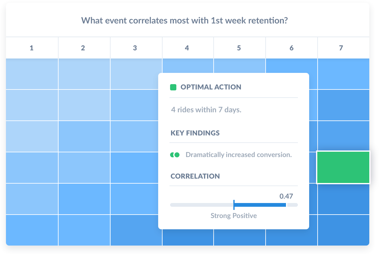
Task: Click the CORRELATION section heading
Action: tap(195, 176)
